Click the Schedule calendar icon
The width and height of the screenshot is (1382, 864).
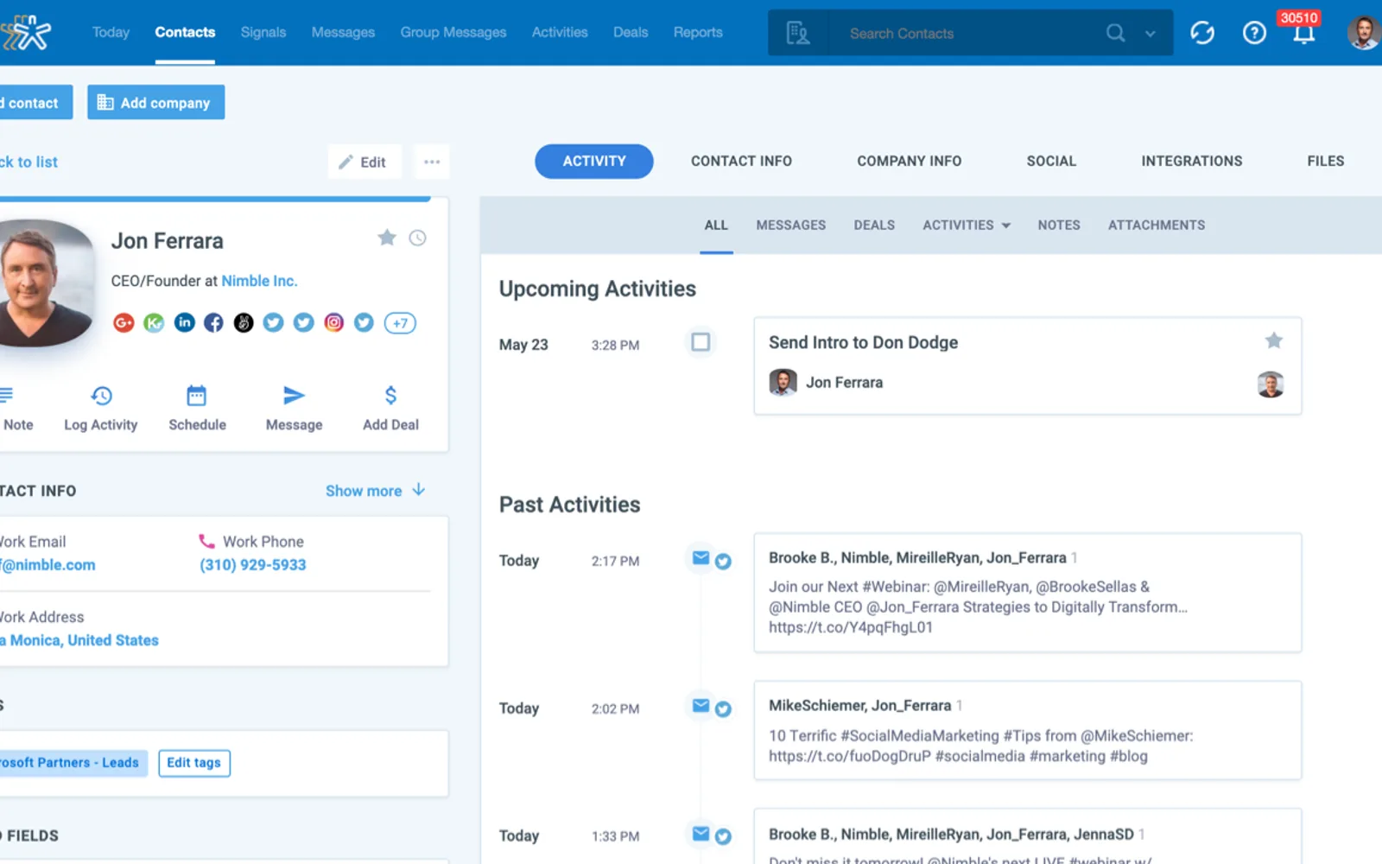(197, 396)
